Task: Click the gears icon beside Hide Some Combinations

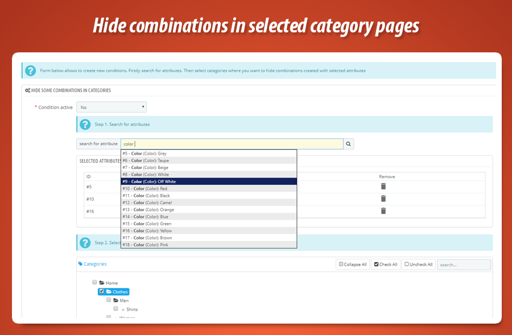Action: pos(27,90)
